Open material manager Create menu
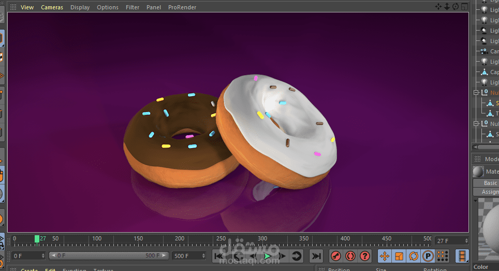The height and width of the screenshot is (271, 499). 30,269
